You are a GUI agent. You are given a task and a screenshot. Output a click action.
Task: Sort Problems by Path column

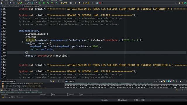pos(59,94)
